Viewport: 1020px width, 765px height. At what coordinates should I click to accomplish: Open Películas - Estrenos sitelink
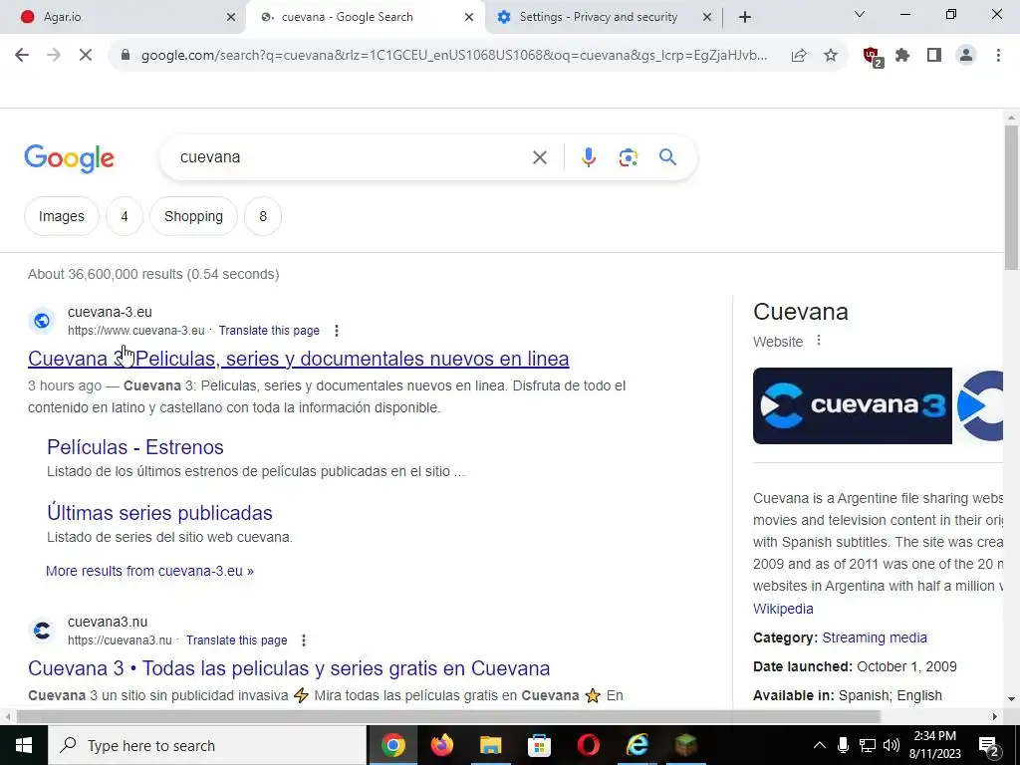point(135,447)
